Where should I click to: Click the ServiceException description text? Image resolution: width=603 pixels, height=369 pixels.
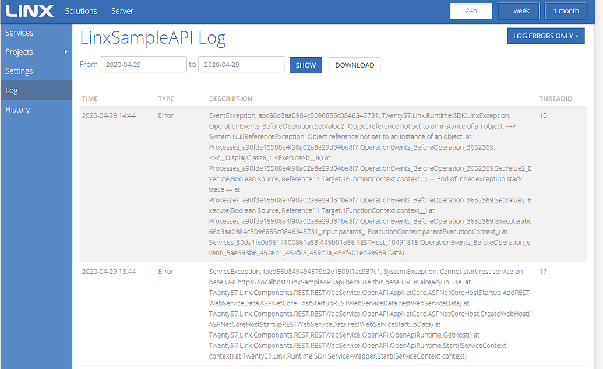[369, 314]
